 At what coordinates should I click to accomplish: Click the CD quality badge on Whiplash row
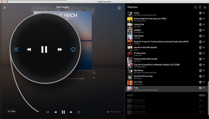[x=200, y=30]
